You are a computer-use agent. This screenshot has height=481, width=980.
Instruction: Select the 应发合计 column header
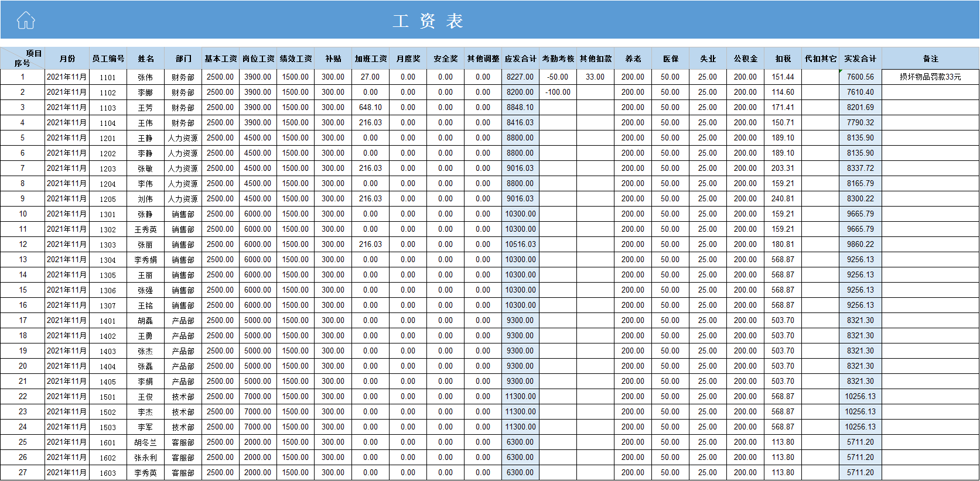(521, 59)
